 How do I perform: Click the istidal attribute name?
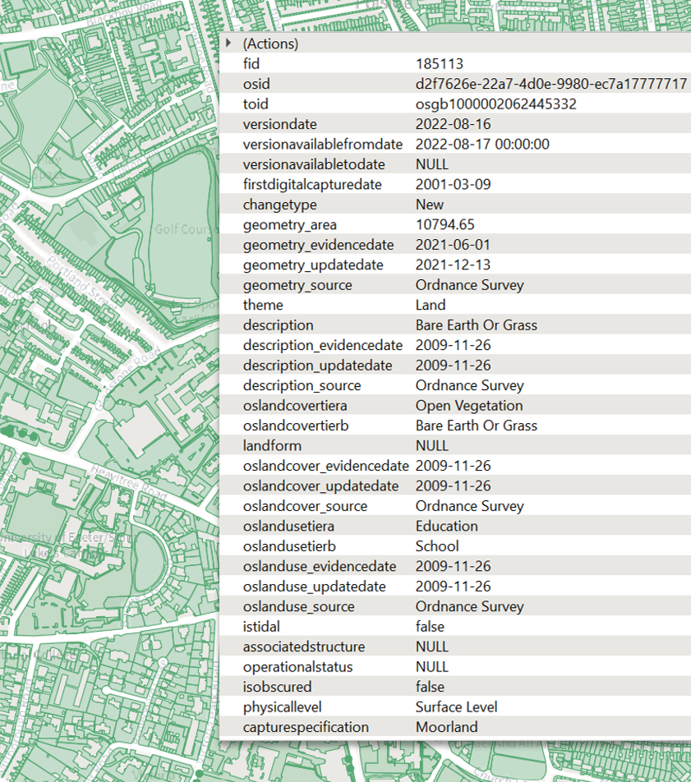tap(263, 627)
